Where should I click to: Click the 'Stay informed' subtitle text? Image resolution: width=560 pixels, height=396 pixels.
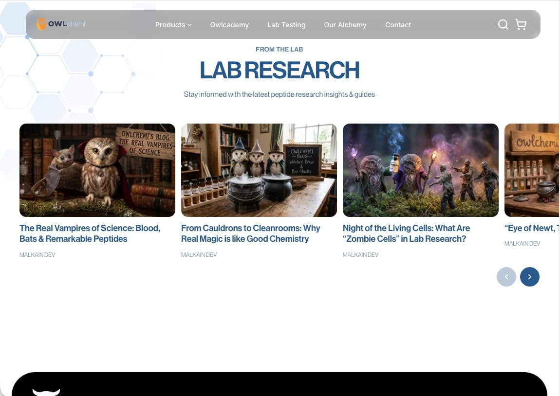pos(280,94)
